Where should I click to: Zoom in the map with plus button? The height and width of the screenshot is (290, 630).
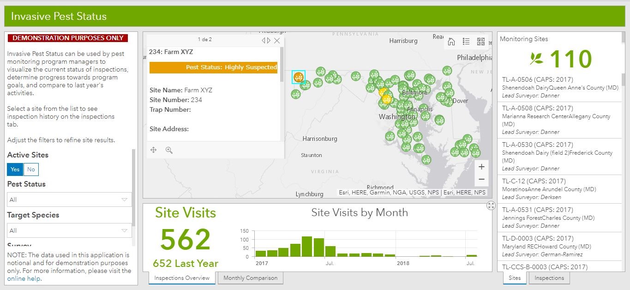point(481,167)
